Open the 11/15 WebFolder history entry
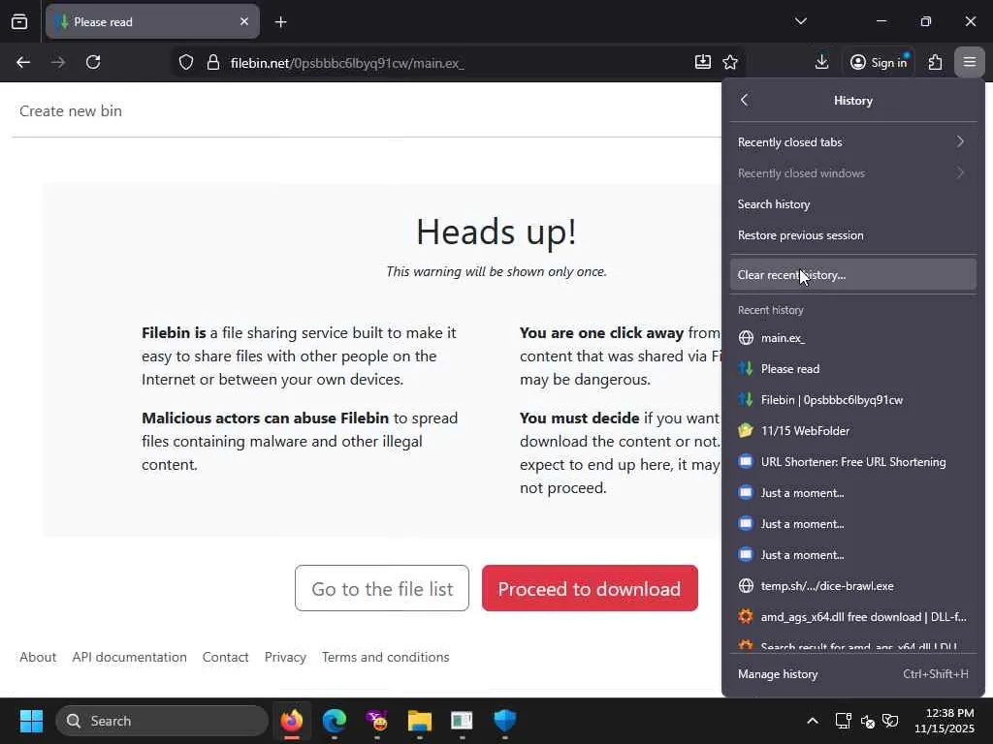The height and width of the screenshot is (744, 993). tap(853, 431)
